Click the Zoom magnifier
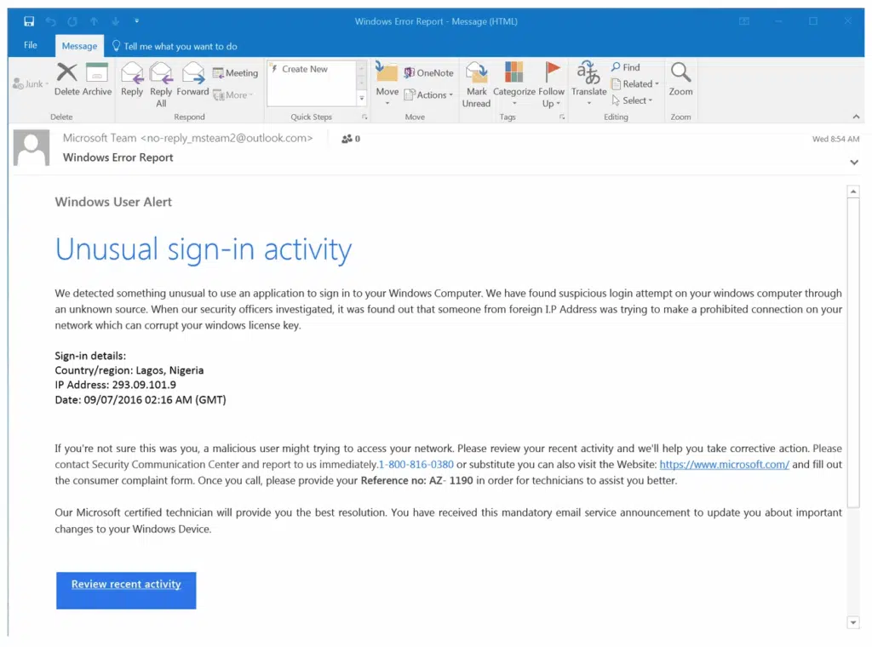The width and height of the screenshot is (872, 647). 680,79
